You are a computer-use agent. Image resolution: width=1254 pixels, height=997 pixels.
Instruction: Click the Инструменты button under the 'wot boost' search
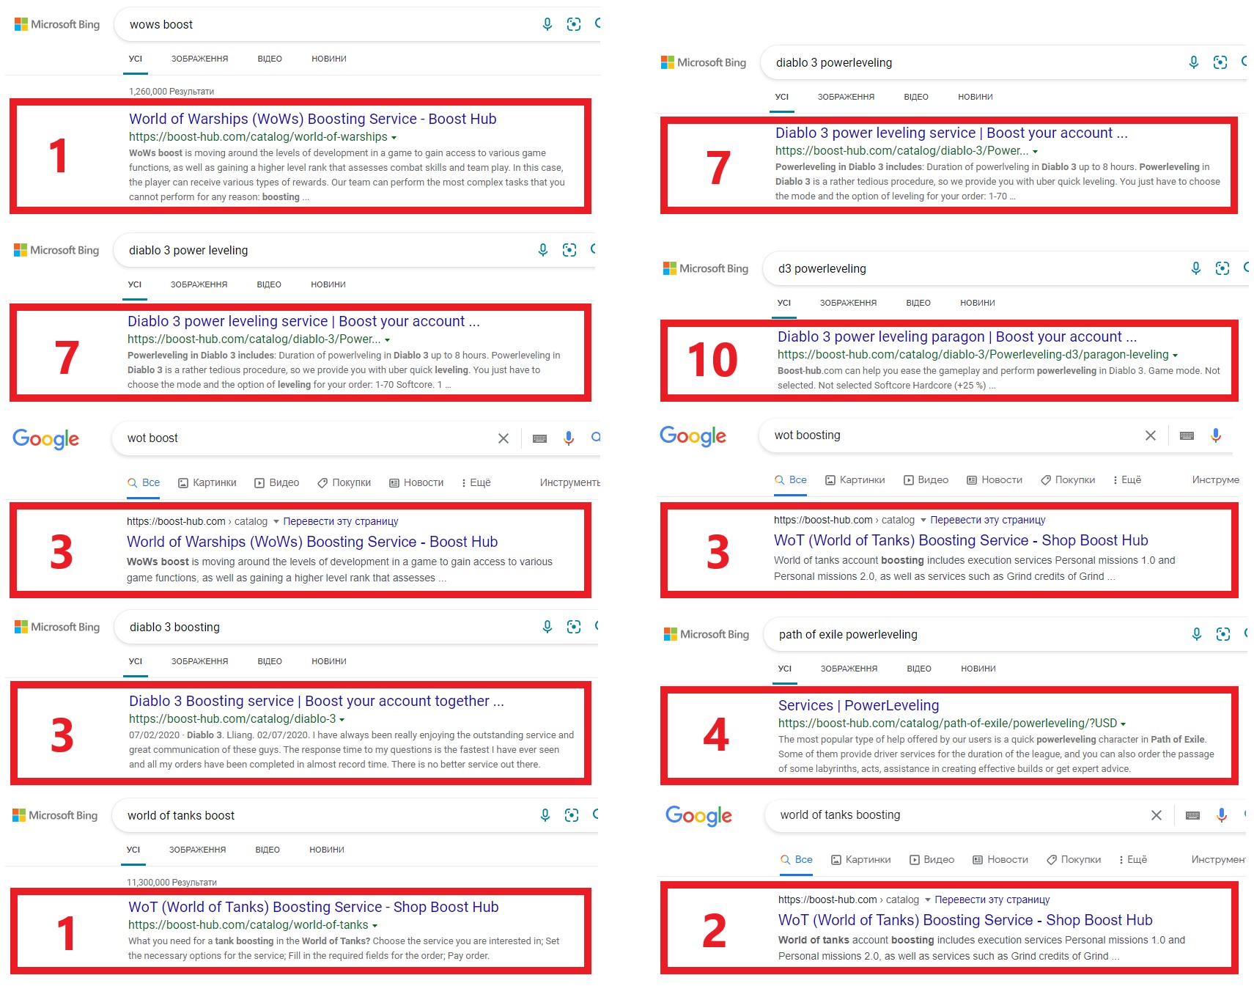click(570, 482)
